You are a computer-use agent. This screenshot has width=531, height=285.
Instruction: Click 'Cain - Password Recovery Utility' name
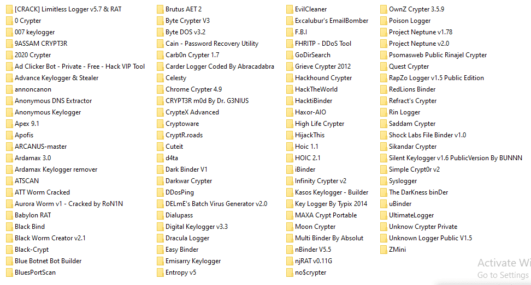pos(212,44)
